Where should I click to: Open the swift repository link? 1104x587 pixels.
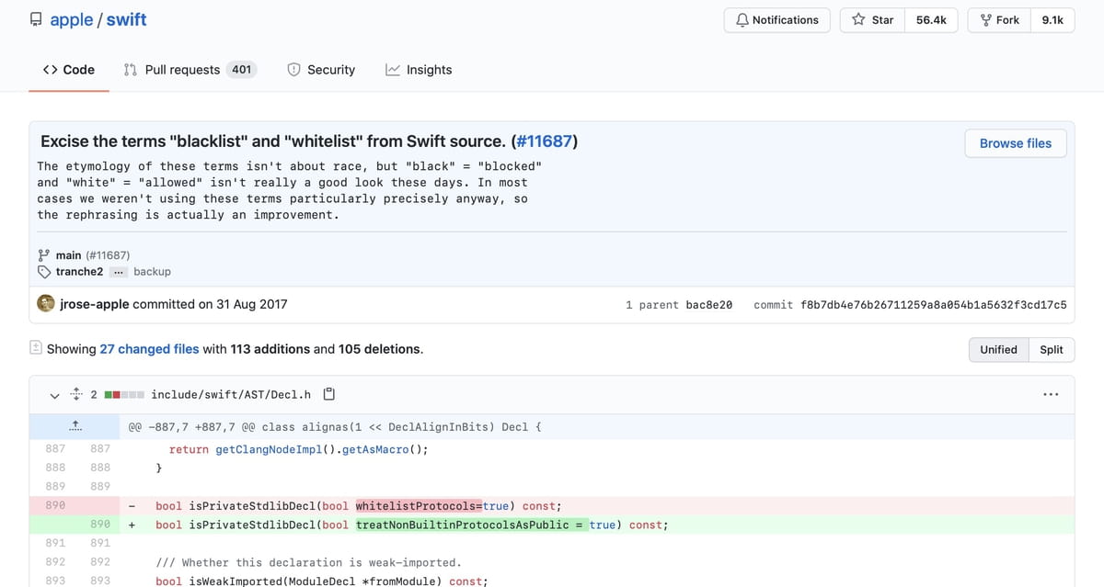click(126, 19)
